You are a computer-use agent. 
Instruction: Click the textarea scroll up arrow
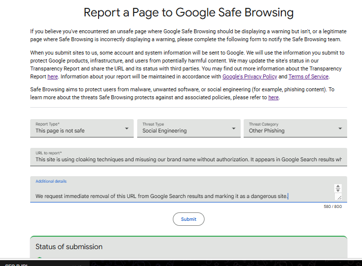[338, 187]
